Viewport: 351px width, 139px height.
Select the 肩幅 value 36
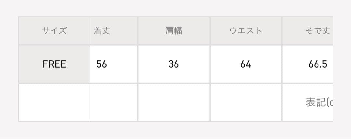coord(174,64)
